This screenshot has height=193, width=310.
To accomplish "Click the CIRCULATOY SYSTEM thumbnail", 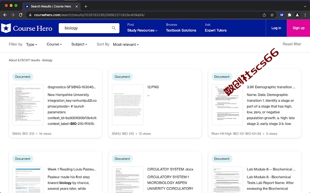I will click(127, 180).
